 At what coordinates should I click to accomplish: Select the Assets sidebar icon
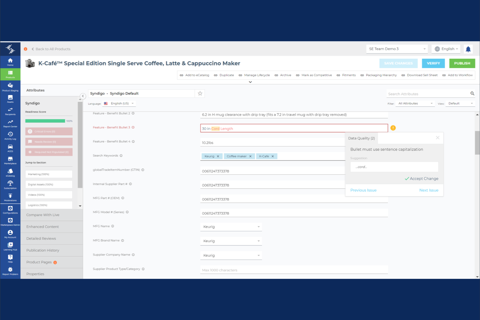coord(10,99)
